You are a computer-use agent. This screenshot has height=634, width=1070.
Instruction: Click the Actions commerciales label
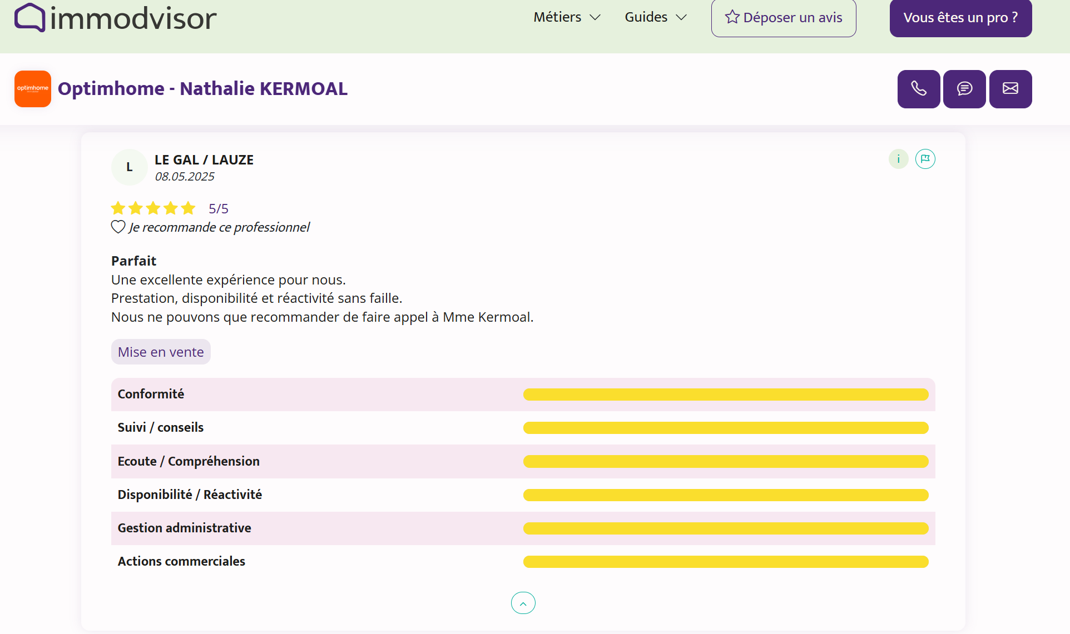pyautogui.click(x=181, y=561)
